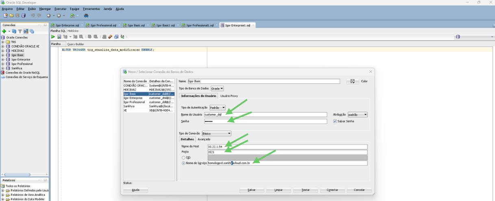The width and height of the screenshot is (495, 201).
Task: Expand the TNS folder node
Action: click(x=3, y=42)
